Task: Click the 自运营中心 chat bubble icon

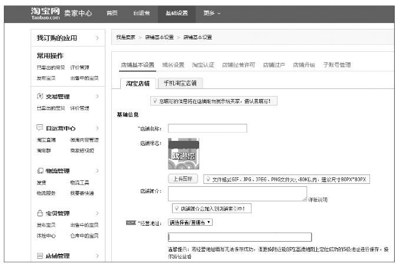Action: pyautogui.click(x=39, y=128)
